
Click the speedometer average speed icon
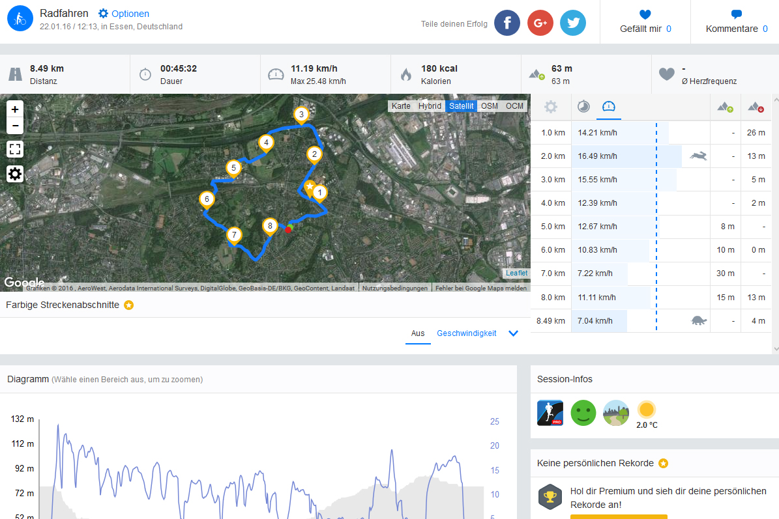coord(276,74)
